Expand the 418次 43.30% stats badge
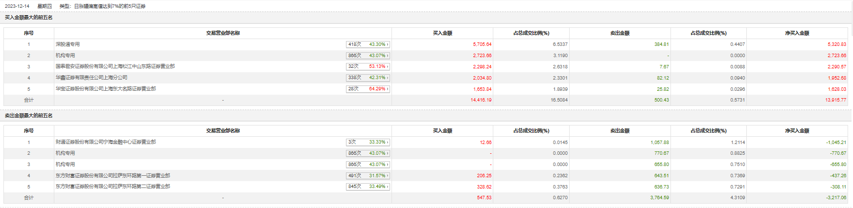 tap(368, 44)
